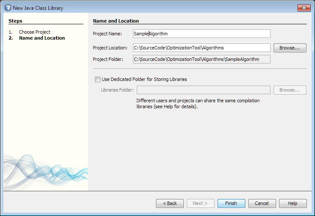Close the New Java Class Library dialog
The height and width of the screenshot is (216, 315).
[x=304, y=8]
